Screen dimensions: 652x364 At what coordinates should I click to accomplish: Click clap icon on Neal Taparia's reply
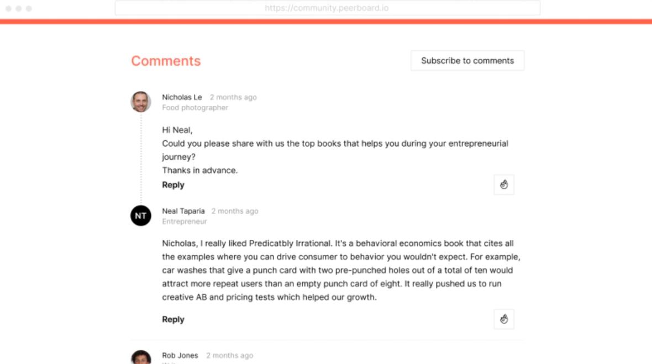click(x=503, y=319)
